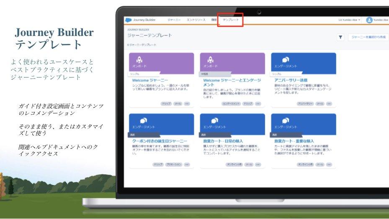Click the JOURNEY BUILDER breadcrumb text
This screenshot has width=389, height=219.
[138, 30]
